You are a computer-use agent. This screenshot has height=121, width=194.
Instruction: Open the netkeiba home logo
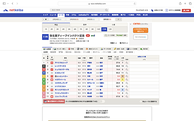click(13, 10)
